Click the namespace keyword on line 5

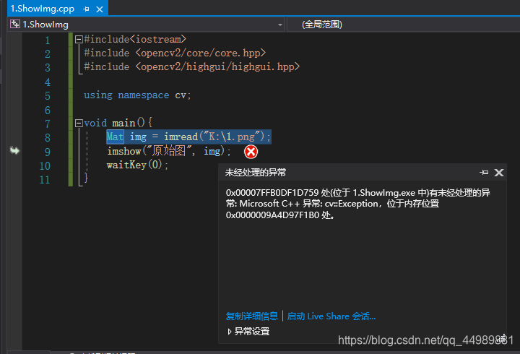[x=144, y=95]
